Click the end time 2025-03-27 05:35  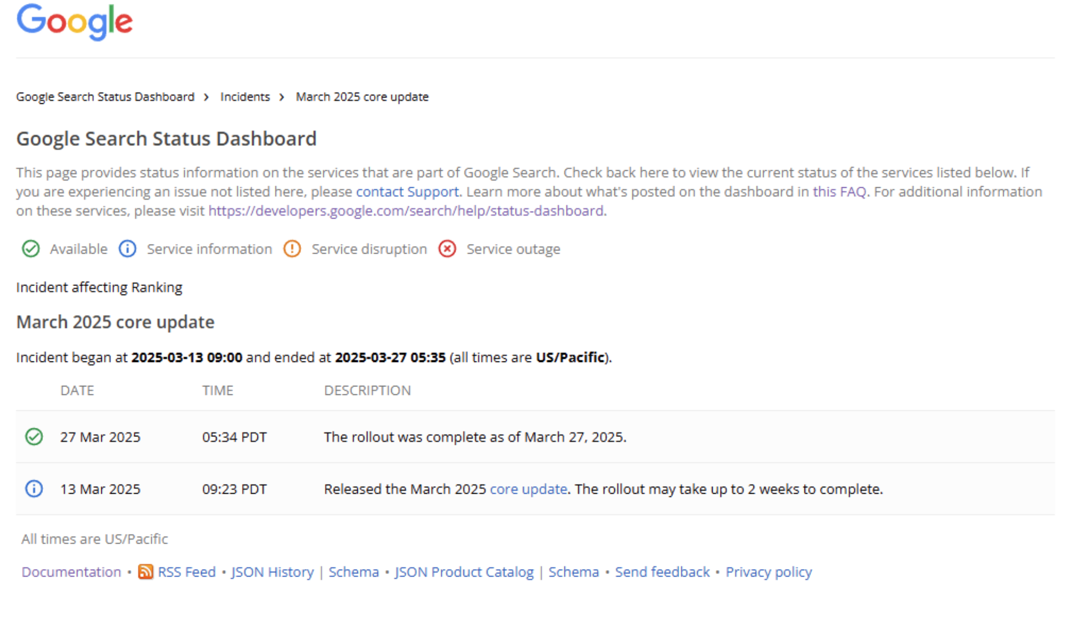(390, 357)
